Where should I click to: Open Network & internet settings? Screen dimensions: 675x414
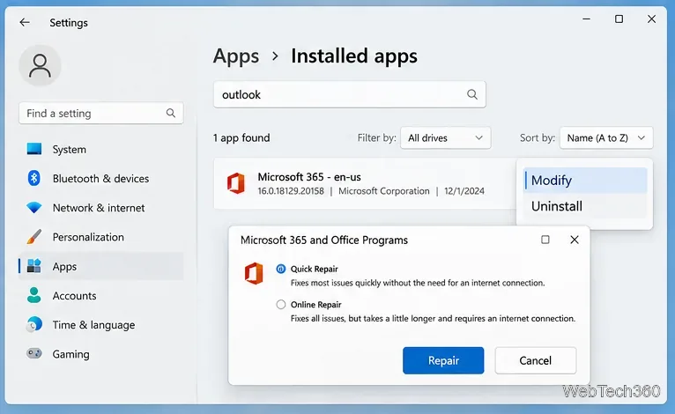pos(100,208)
